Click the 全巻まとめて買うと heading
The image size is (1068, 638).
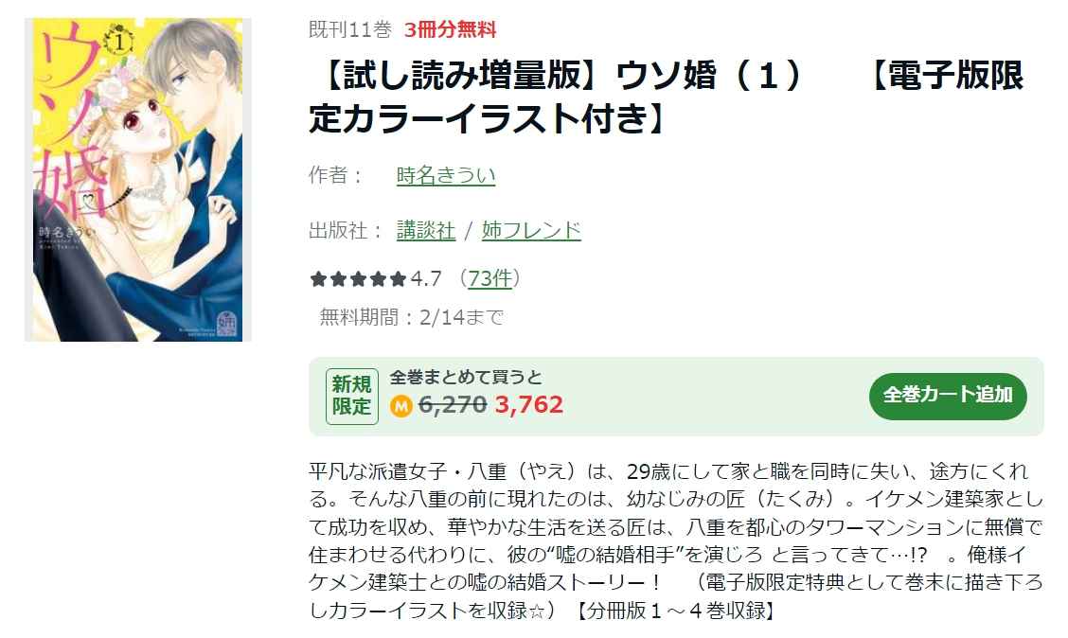(466, 378)
